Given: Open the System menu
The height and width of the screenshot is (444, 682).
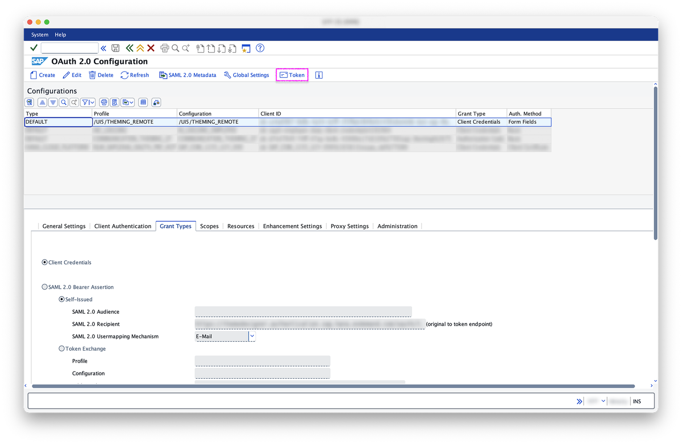Looking at the screenshot, I should [x=40, y=35].
